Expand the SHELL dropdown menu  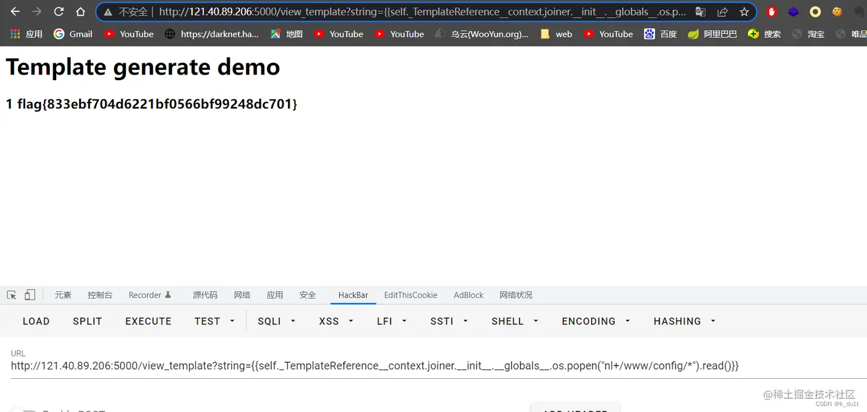pos(515,321)
